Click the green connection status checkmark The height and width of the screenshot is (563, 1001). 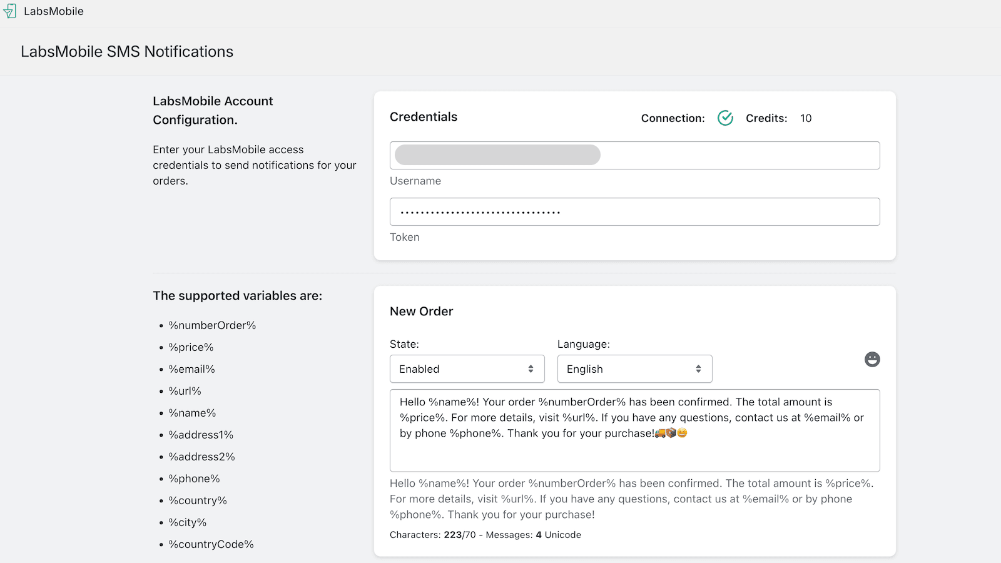click(725, 118)
